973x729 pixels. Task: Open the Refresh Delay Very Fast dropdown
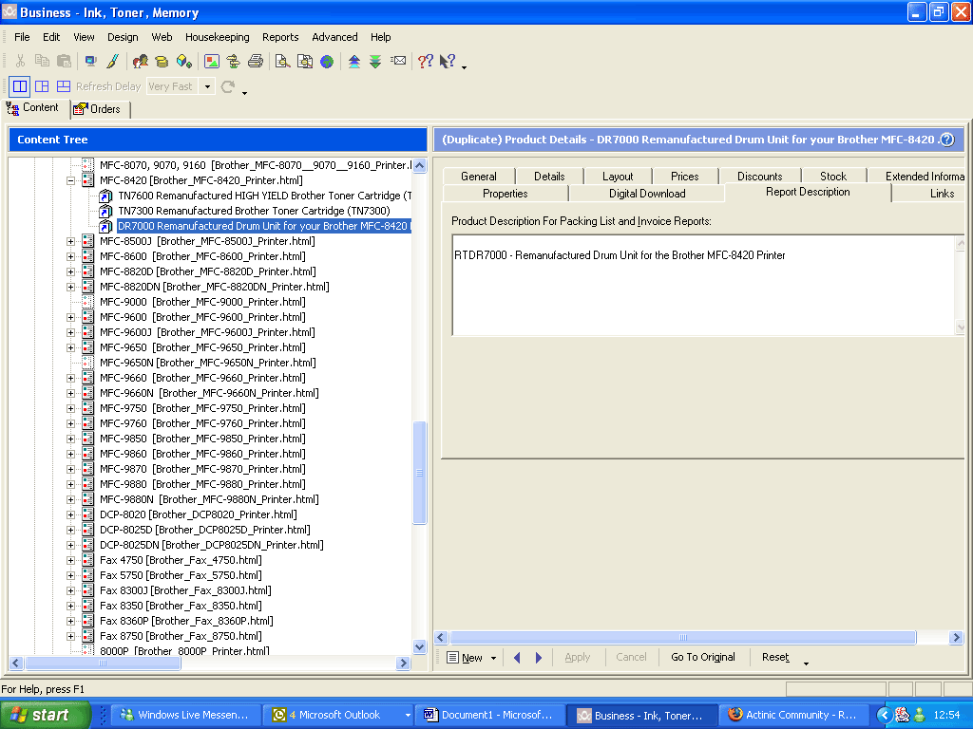207,86
